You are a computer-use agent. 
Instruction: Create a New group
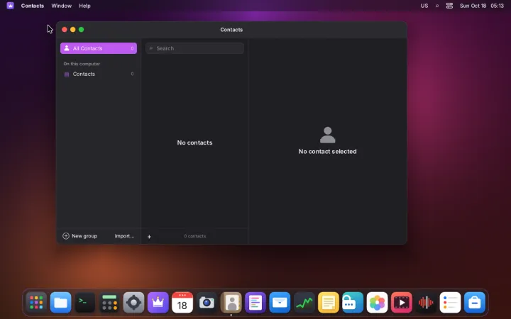tap(79, 236)
